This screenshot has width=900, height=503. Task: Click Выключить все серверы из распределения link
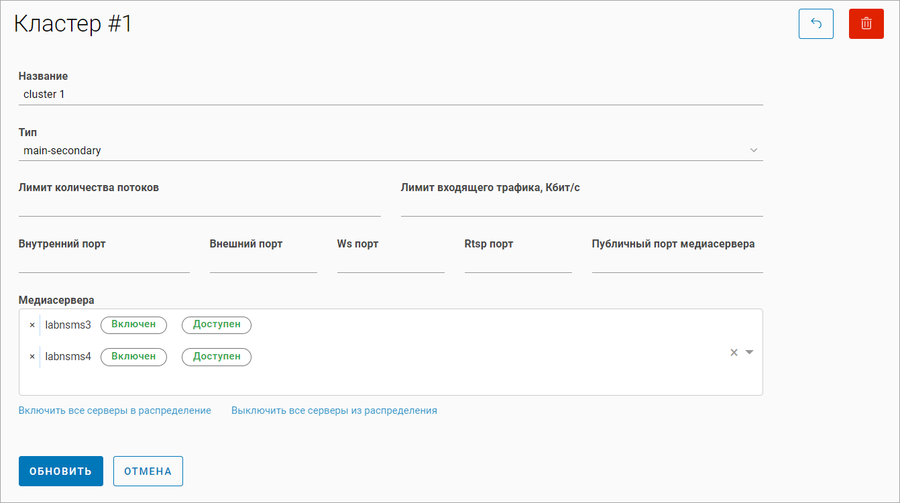334,410
